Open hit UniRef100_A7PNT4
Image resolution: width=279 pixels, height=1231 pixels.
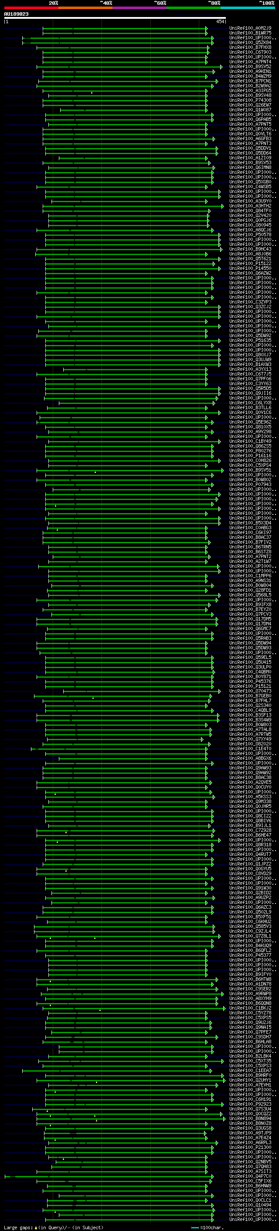pos(250,62)
